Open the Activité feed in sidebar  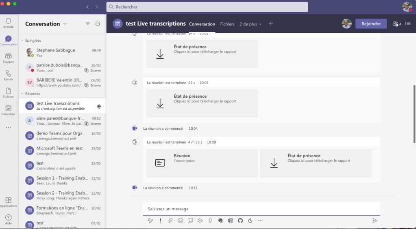(8, 23)
